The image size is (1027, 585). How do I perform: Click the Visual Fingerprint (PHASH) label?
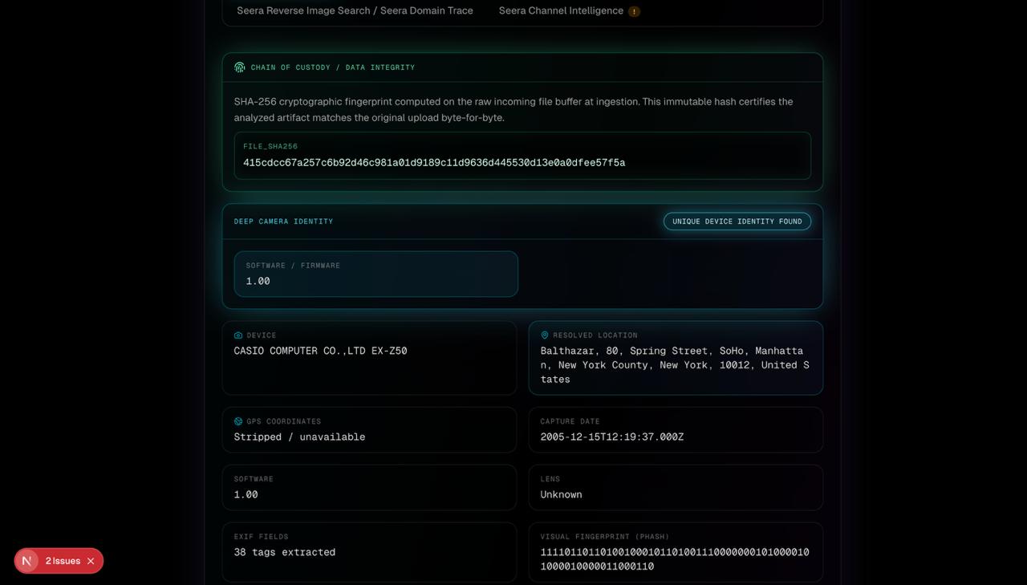(x=604, y=537)
